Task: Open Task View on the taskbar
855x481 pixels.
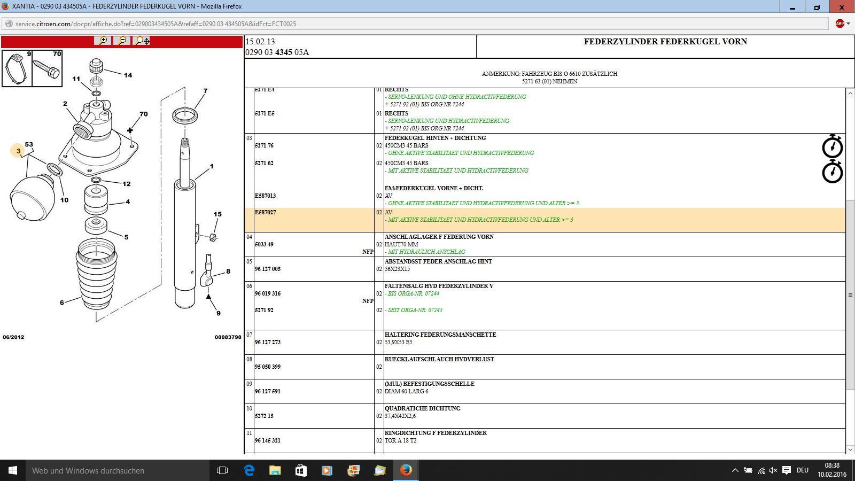Action: (222, 470)
